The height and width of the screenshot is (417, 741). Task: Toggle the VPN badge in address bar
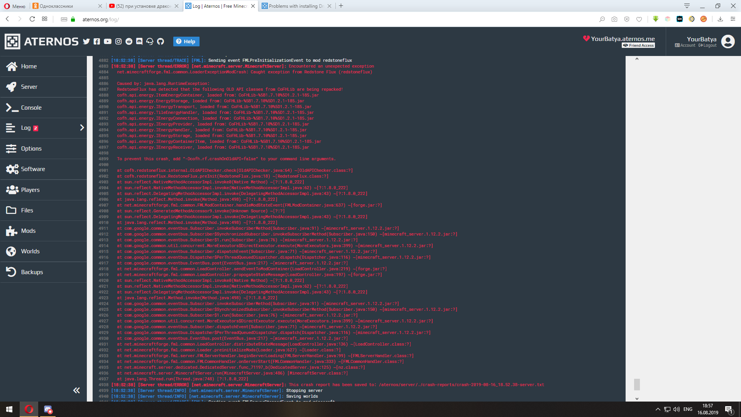pos(64,19)
